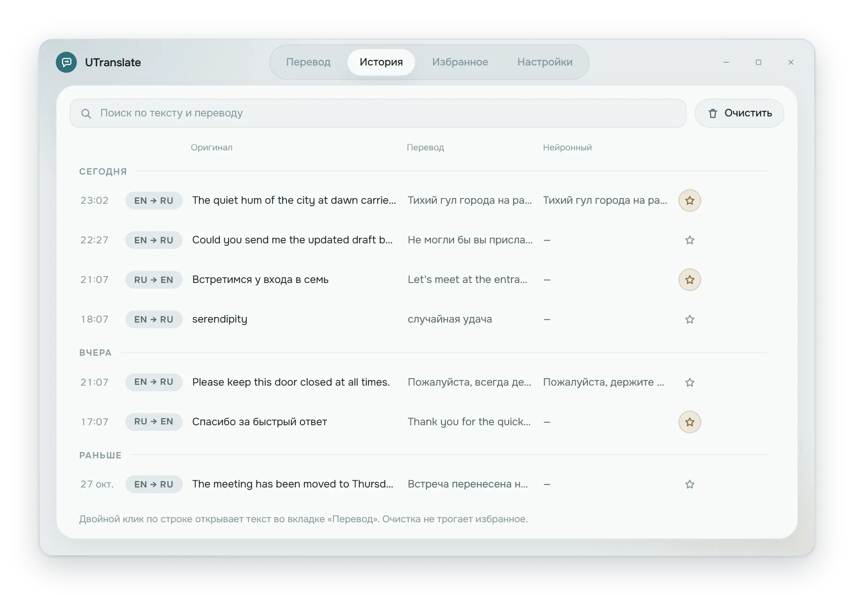The image size is (854, 595).
Task: Star the 27 окт. meeting entry
Action: (x=689, y=484)
